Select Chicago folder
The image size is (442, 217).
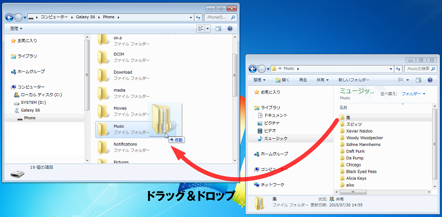(350, 165)
